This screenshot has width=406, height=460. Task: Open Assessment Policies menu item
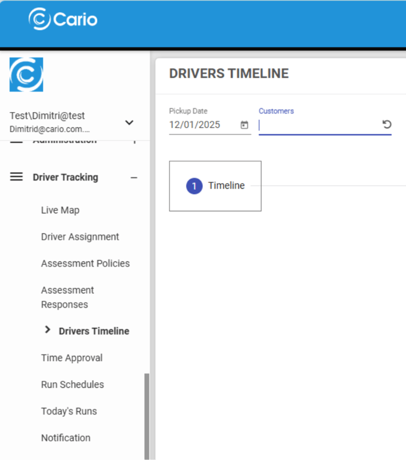click(x=85, y=264)
